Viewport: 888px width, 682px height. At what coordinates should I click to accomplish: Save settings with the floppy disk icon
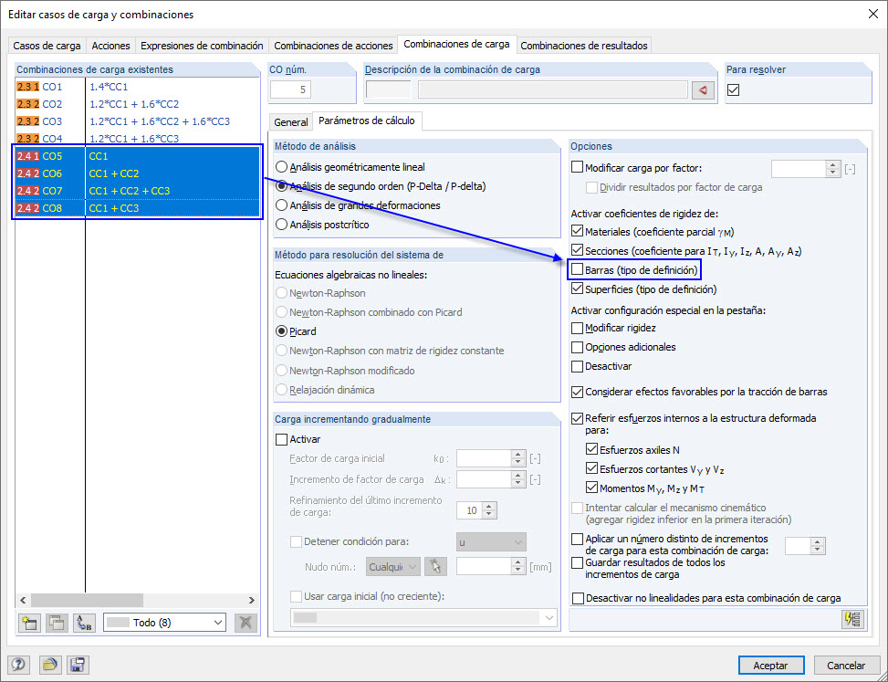coord(78,665)
